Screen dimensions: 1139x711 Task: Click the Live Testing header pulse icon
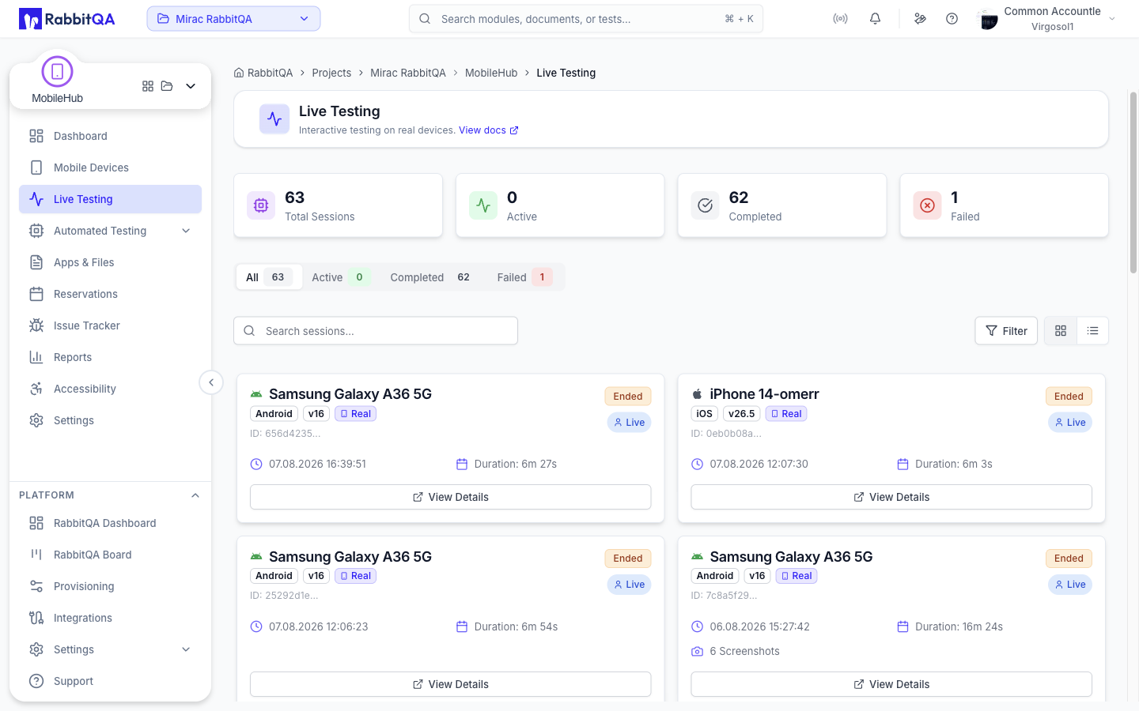pyautogui.click(x=274, y=119)
